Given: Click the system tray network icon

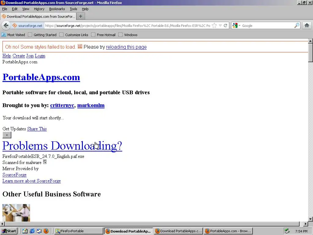Looking at the screenshot, I should (287, 231).
